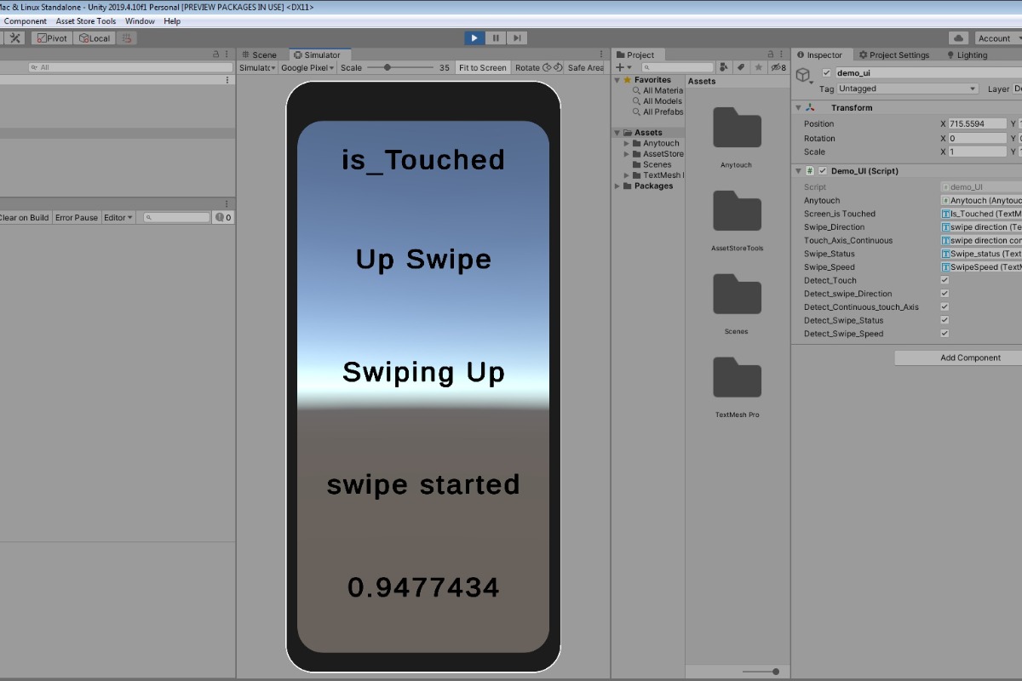Select the Scenes folder in tree
This screenshot has height=681, width=1022.
657,164
